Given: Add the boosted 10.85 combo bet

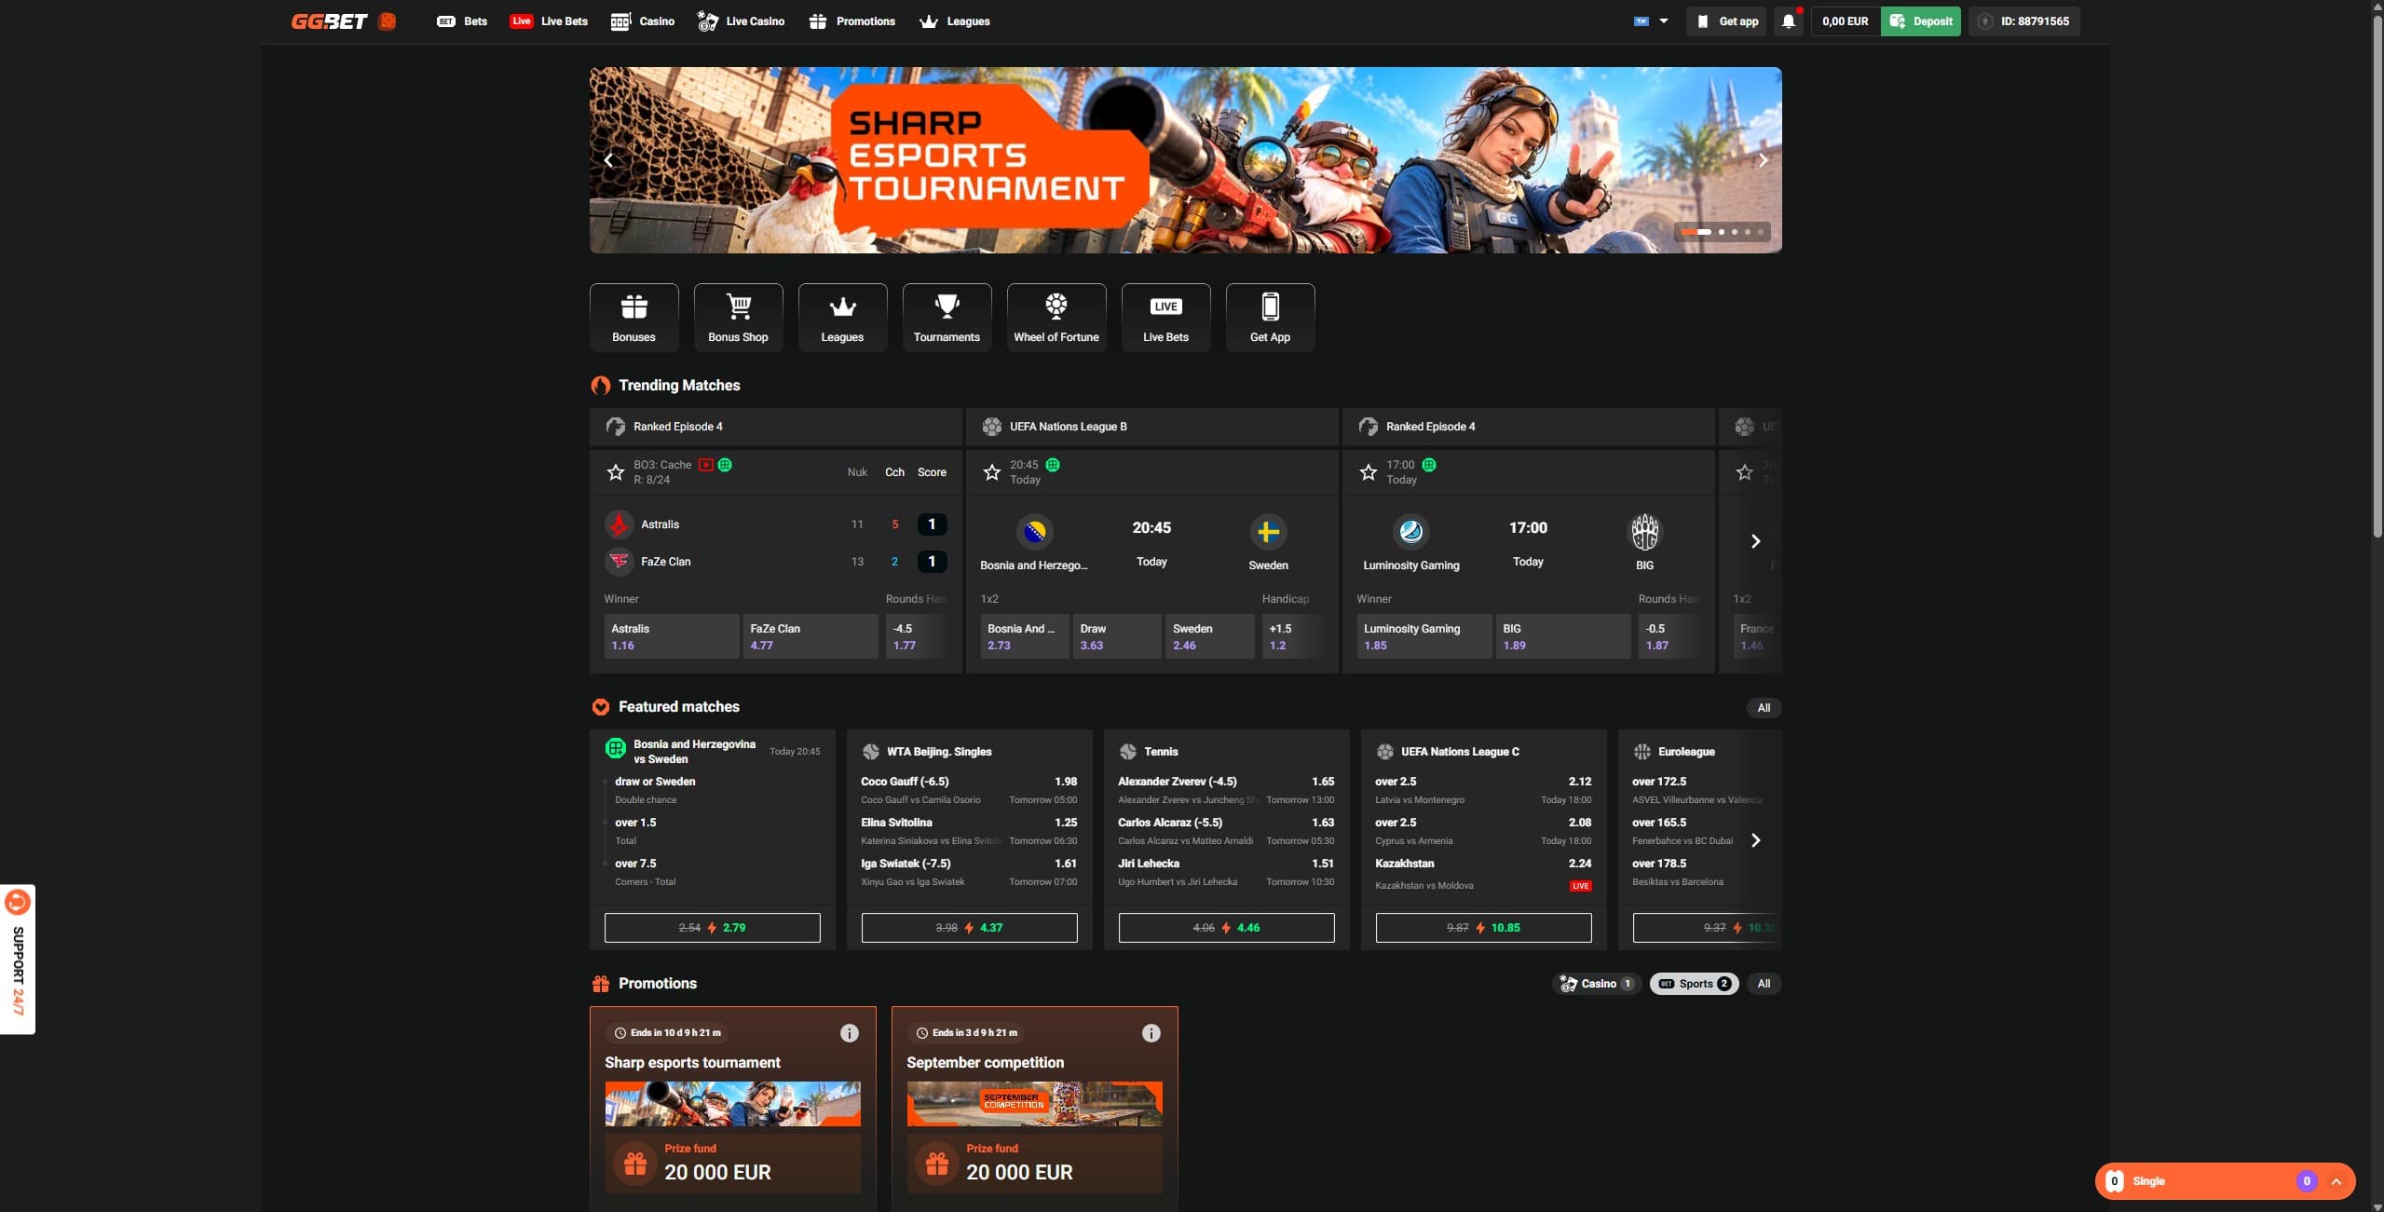Looking at the screenshot, I should tap(1483, 927).
